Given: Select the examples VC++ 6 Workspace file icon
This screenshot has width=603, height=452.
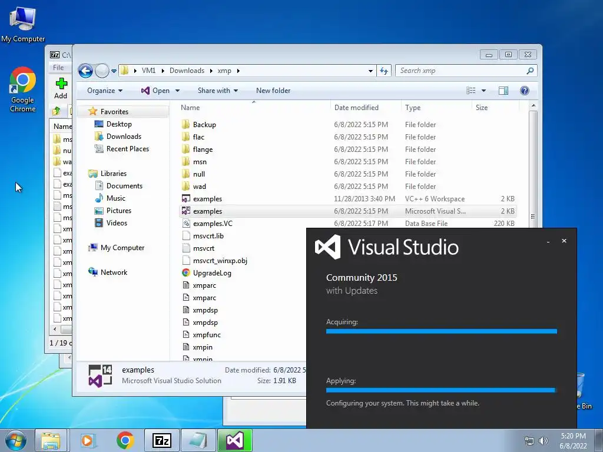Looking at the screenshot, I should 185,199.
